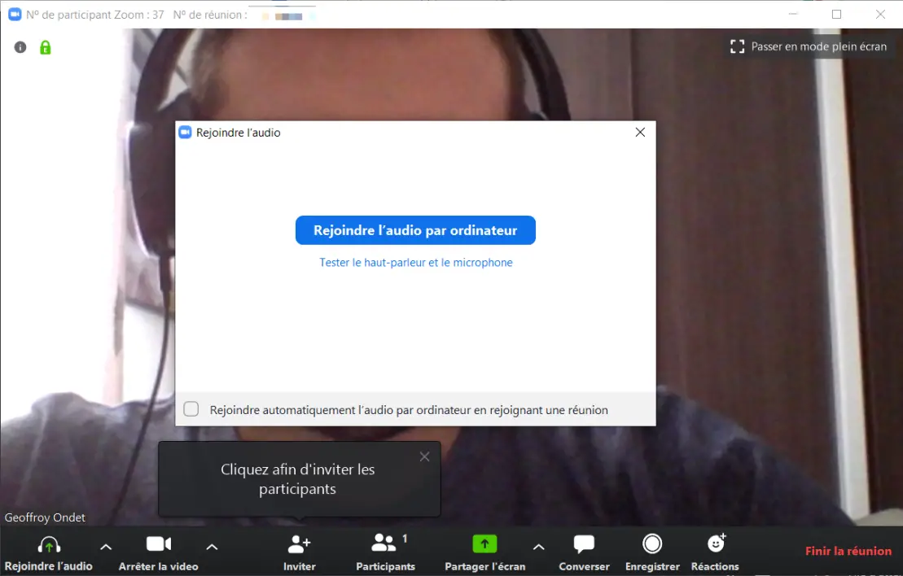The height and width of the screenshot is (576, 903).
Task: Switch to full screen mode
Action: click(x=809, y=46)
